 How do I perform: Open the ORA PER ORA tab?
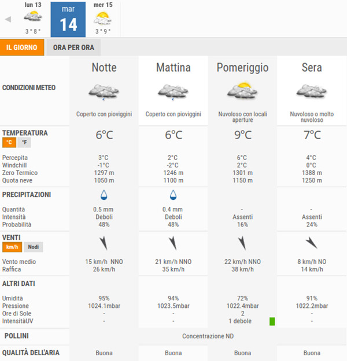(73, 47)
